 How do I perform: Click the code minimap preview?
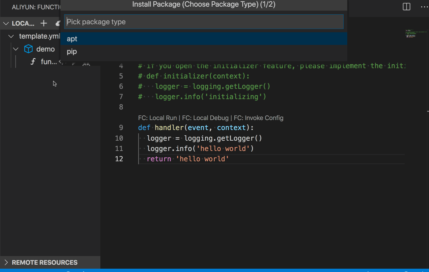(x=416, y=34)
